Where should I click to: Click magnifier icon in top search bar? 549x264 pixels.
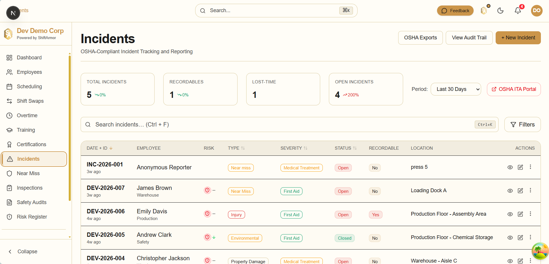click(203, 11)
